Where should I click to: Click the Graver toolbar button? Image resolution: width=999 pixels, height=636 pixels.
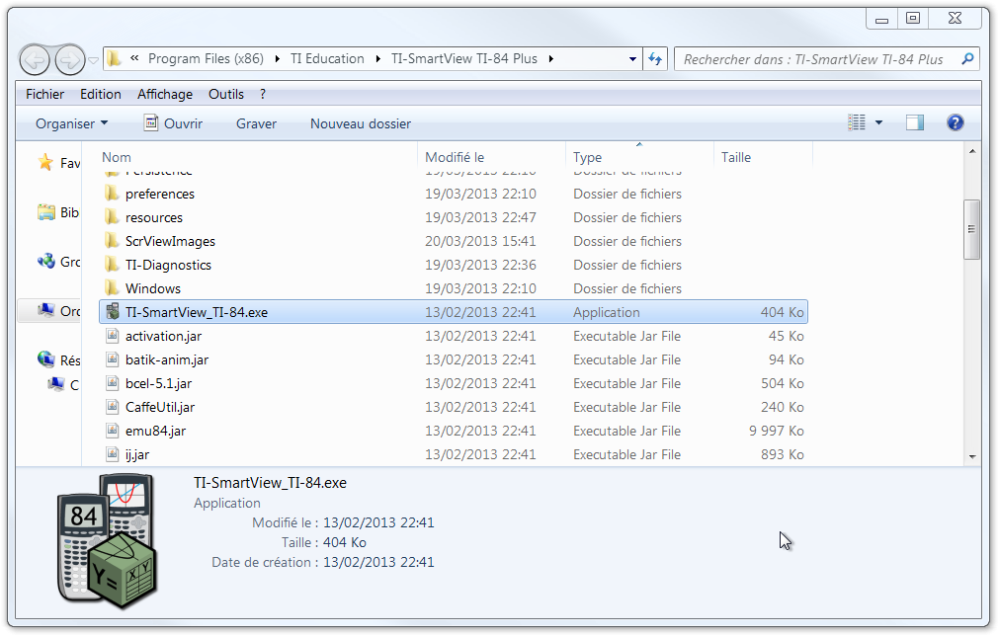[256, 123]
